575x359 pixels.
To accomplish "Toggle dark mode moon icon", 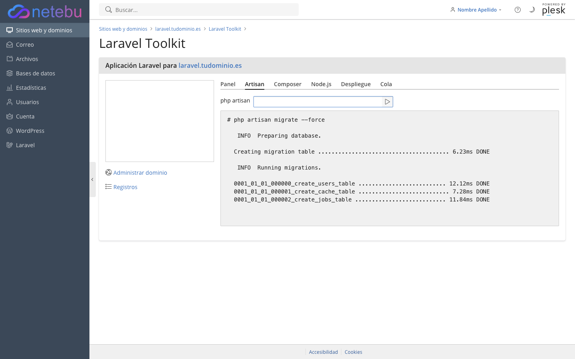I will click(x=532, y=10).
